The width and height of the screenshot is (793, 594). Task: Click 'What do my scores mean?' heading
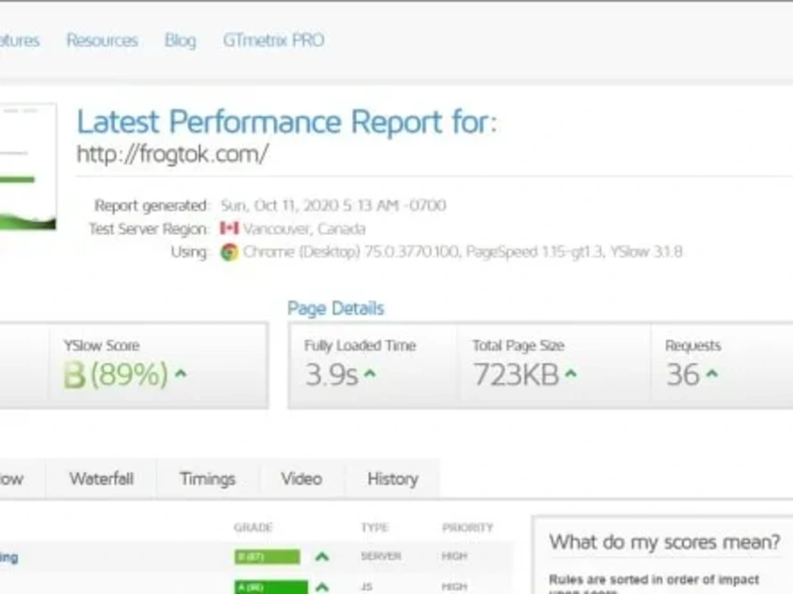(665, 542)
